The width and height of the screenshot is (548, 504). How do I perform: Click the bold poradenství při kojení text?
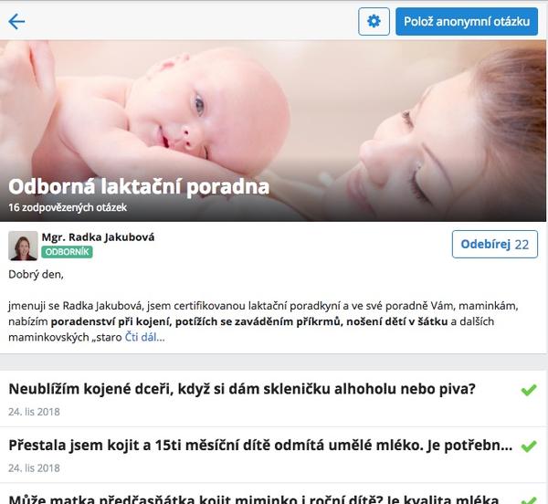pyautogui.click(x=111, y=321)
